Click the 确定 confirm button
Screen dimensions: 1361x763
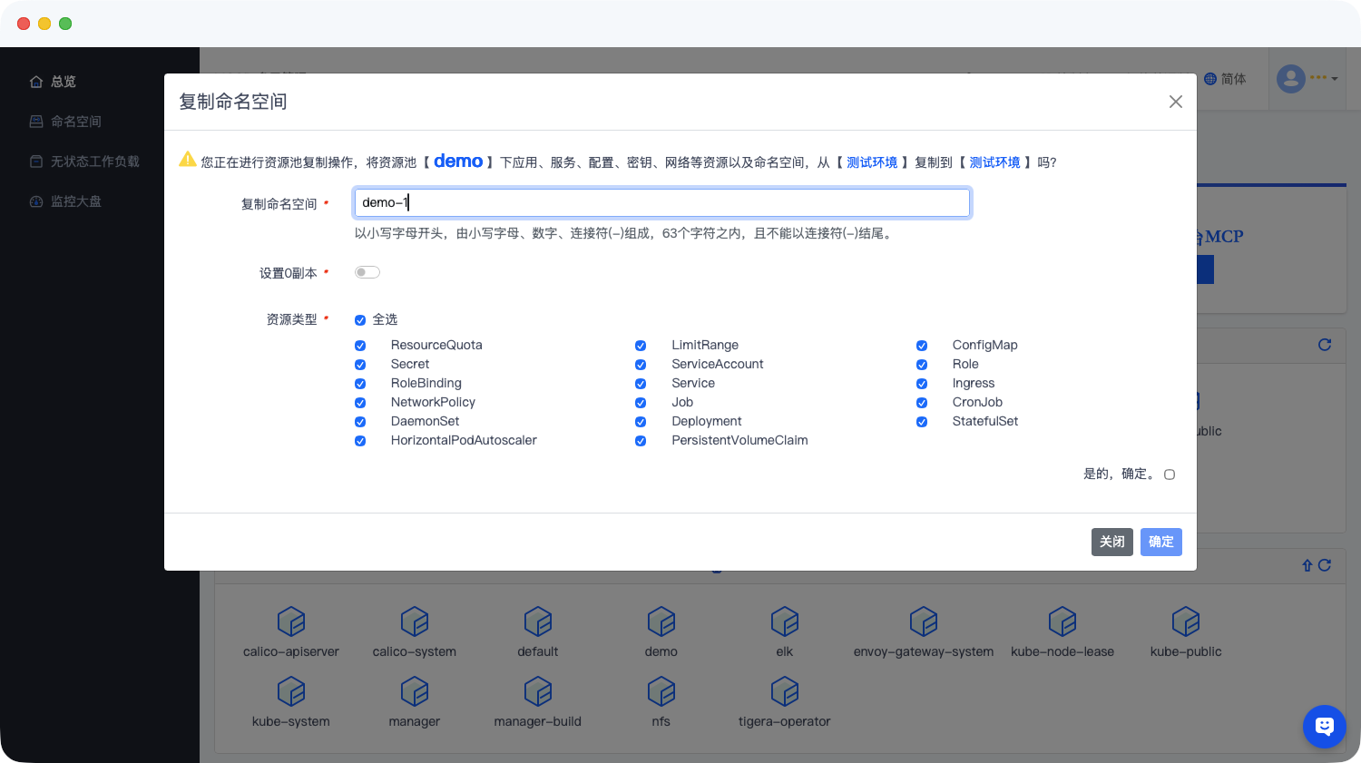coord(1160,542)
